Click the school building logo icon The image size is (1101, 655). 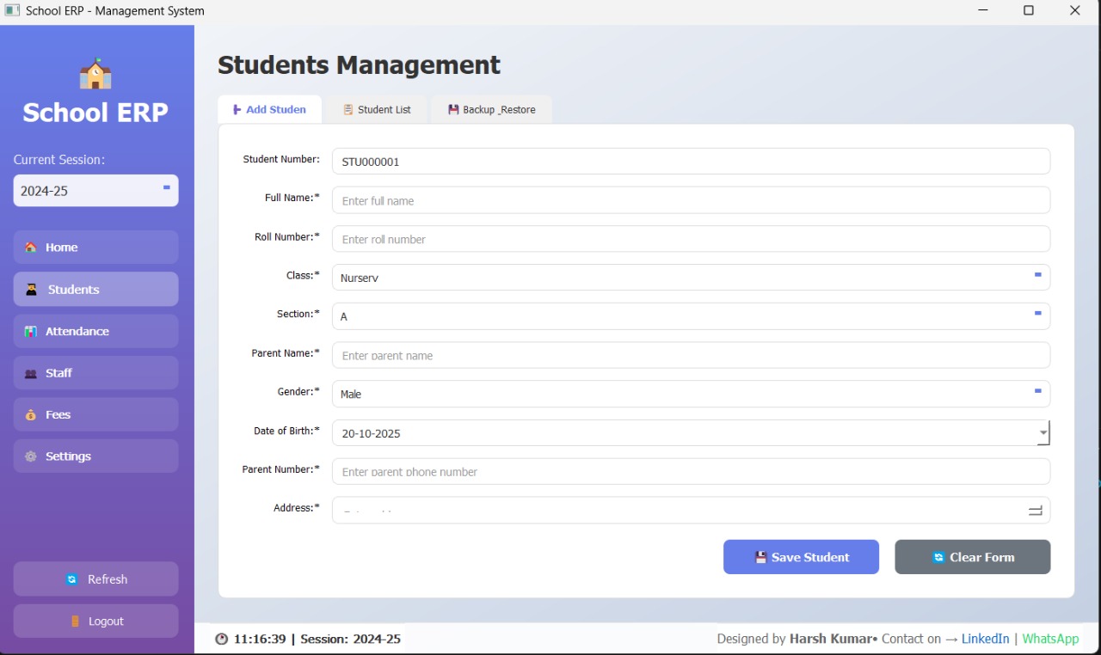tap(95, 74)
